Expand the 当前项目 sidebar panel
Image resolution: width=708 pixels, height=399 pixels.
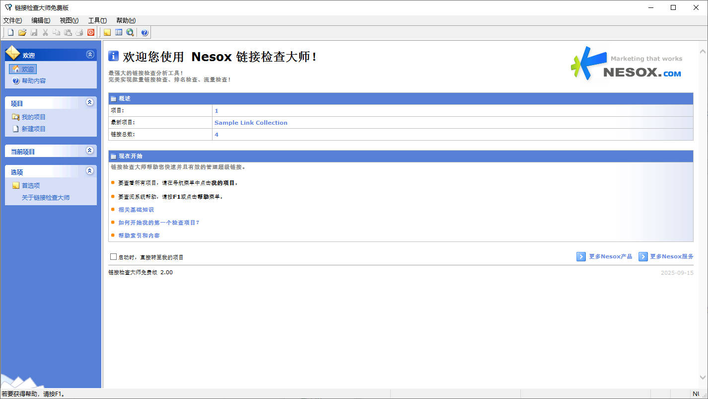click(x=90, y=151)
